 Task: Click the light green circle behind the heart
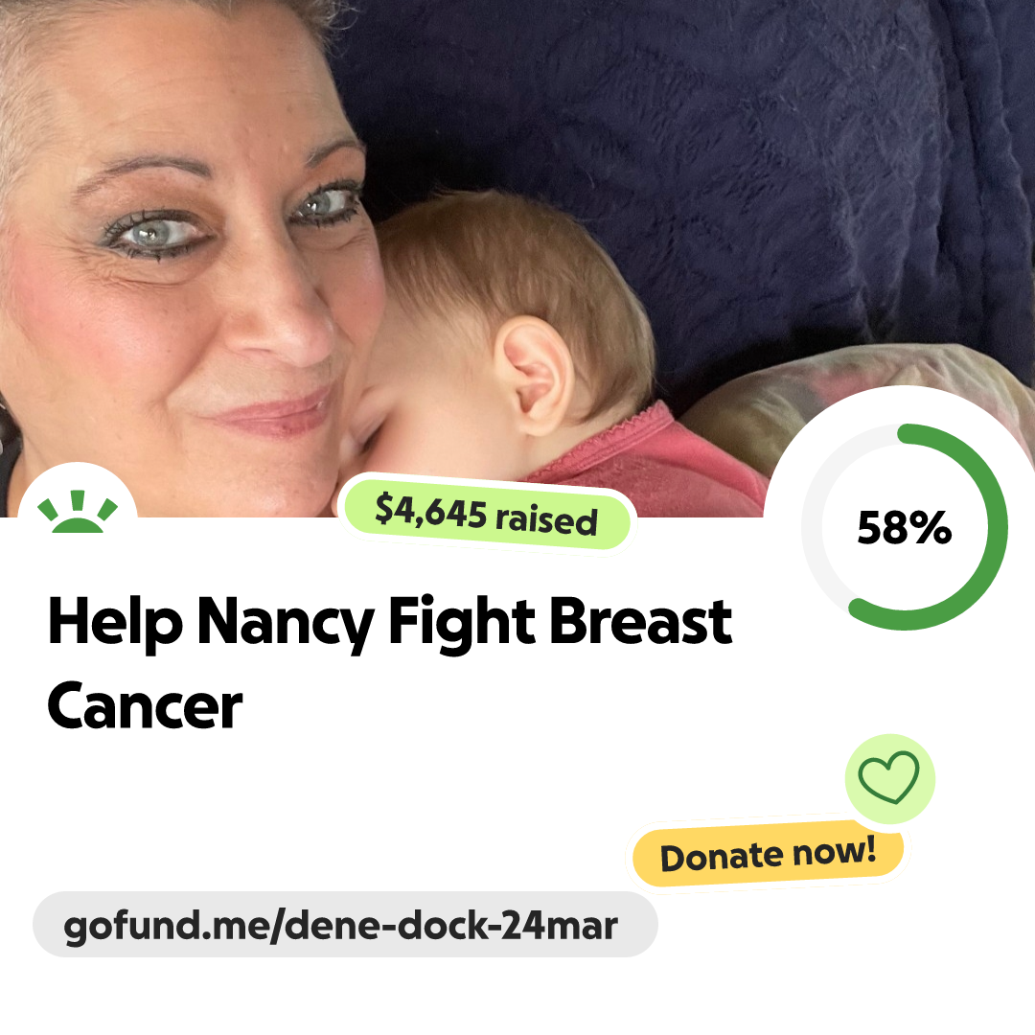tap(889, 778)
